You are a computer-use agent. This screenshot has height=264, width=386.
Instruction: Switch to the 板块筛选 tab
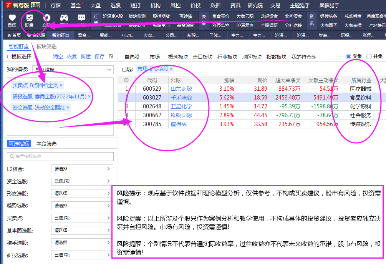click(x=46, y=46)
